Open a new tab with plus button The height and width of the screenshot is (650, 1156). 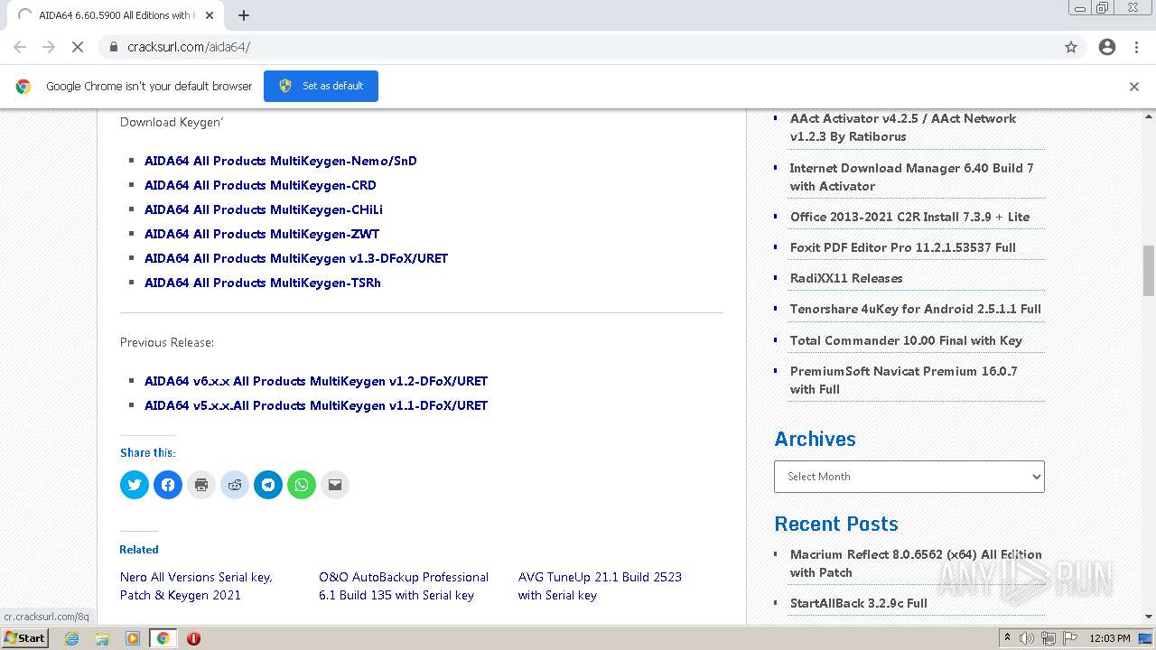244,15
